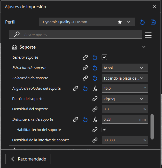Viewport: 162px width, 168px height.
Task: Click fx icon for Ángulo de voladizo
Action: click(95, 88)
